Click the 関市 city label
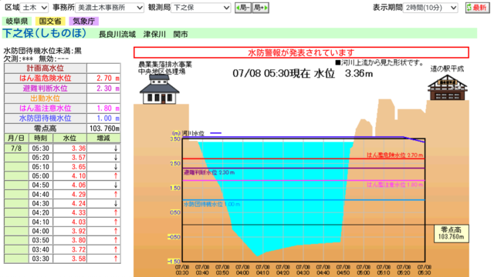Viewport: 494px width, 277px height. [x=181, y=34]
